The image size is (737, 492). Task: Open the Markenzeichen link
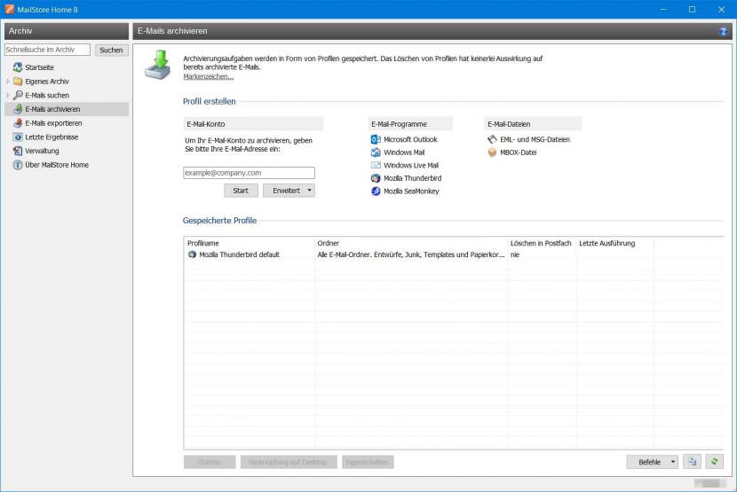point(208,76)
